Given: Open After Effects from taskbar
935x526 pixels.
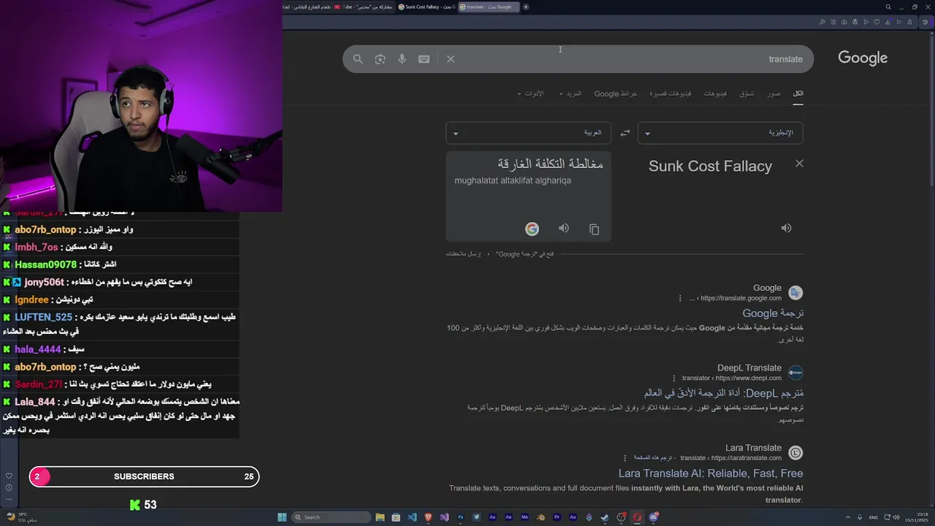Looking at the screenshot, I should [x=508, y=517].
